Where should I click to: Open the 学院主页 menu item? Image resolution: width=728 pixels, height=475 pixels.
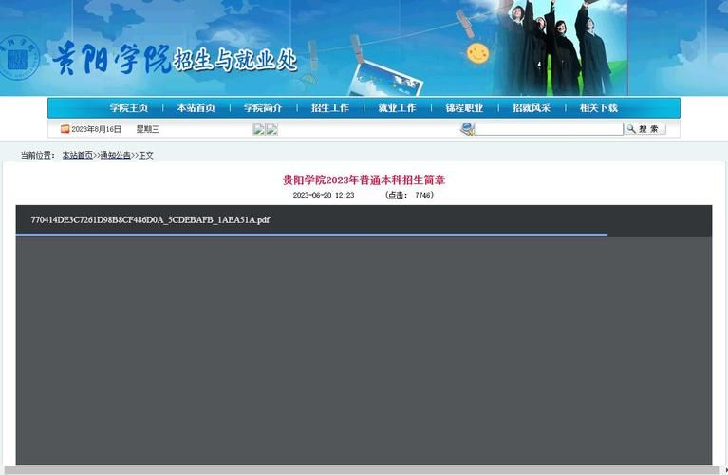coord(129,108)
